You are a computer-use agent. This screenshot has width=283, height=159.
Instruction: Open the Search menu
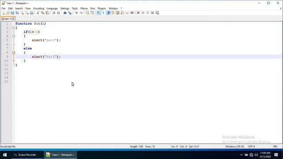point(19,8)
